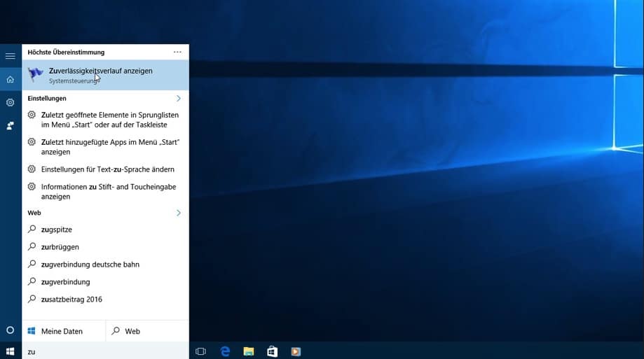Open File Explorer from the taskbar
This screenshot has width=644, height=359.
point(248,351)
